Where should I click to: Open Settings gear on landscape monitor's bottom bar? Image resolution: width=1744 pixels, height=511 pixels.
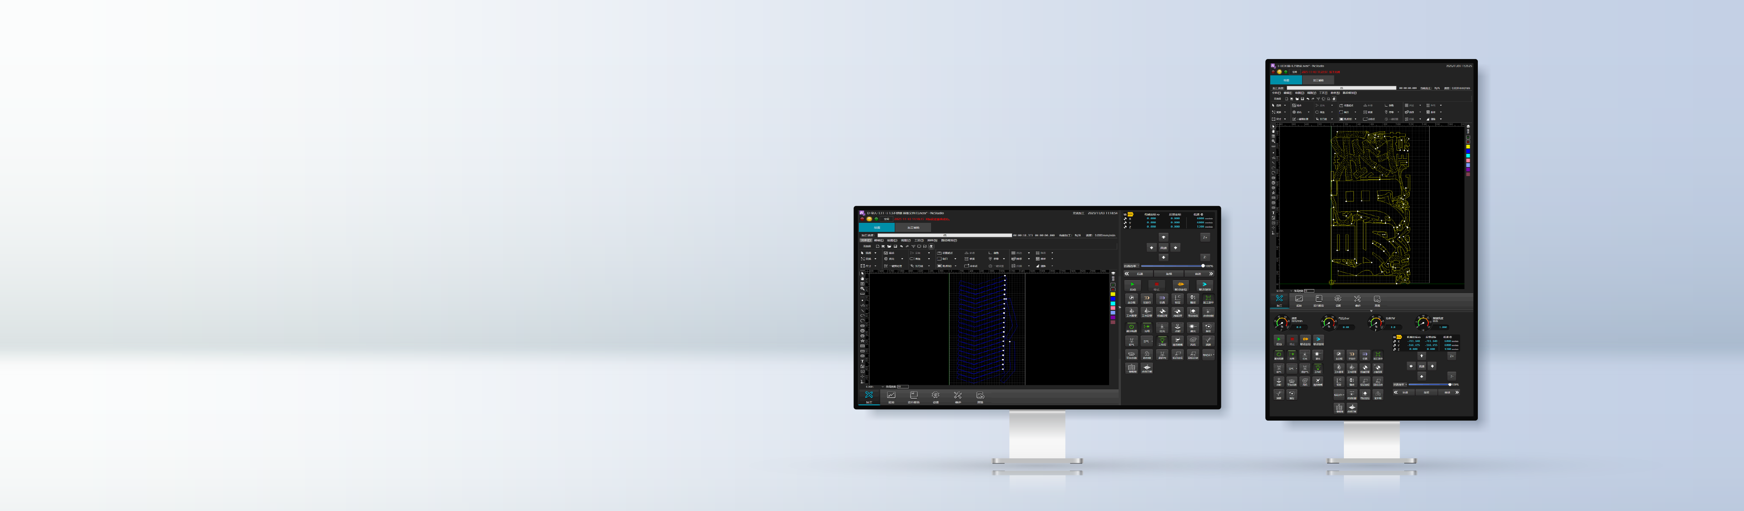[x=936, y=395]
